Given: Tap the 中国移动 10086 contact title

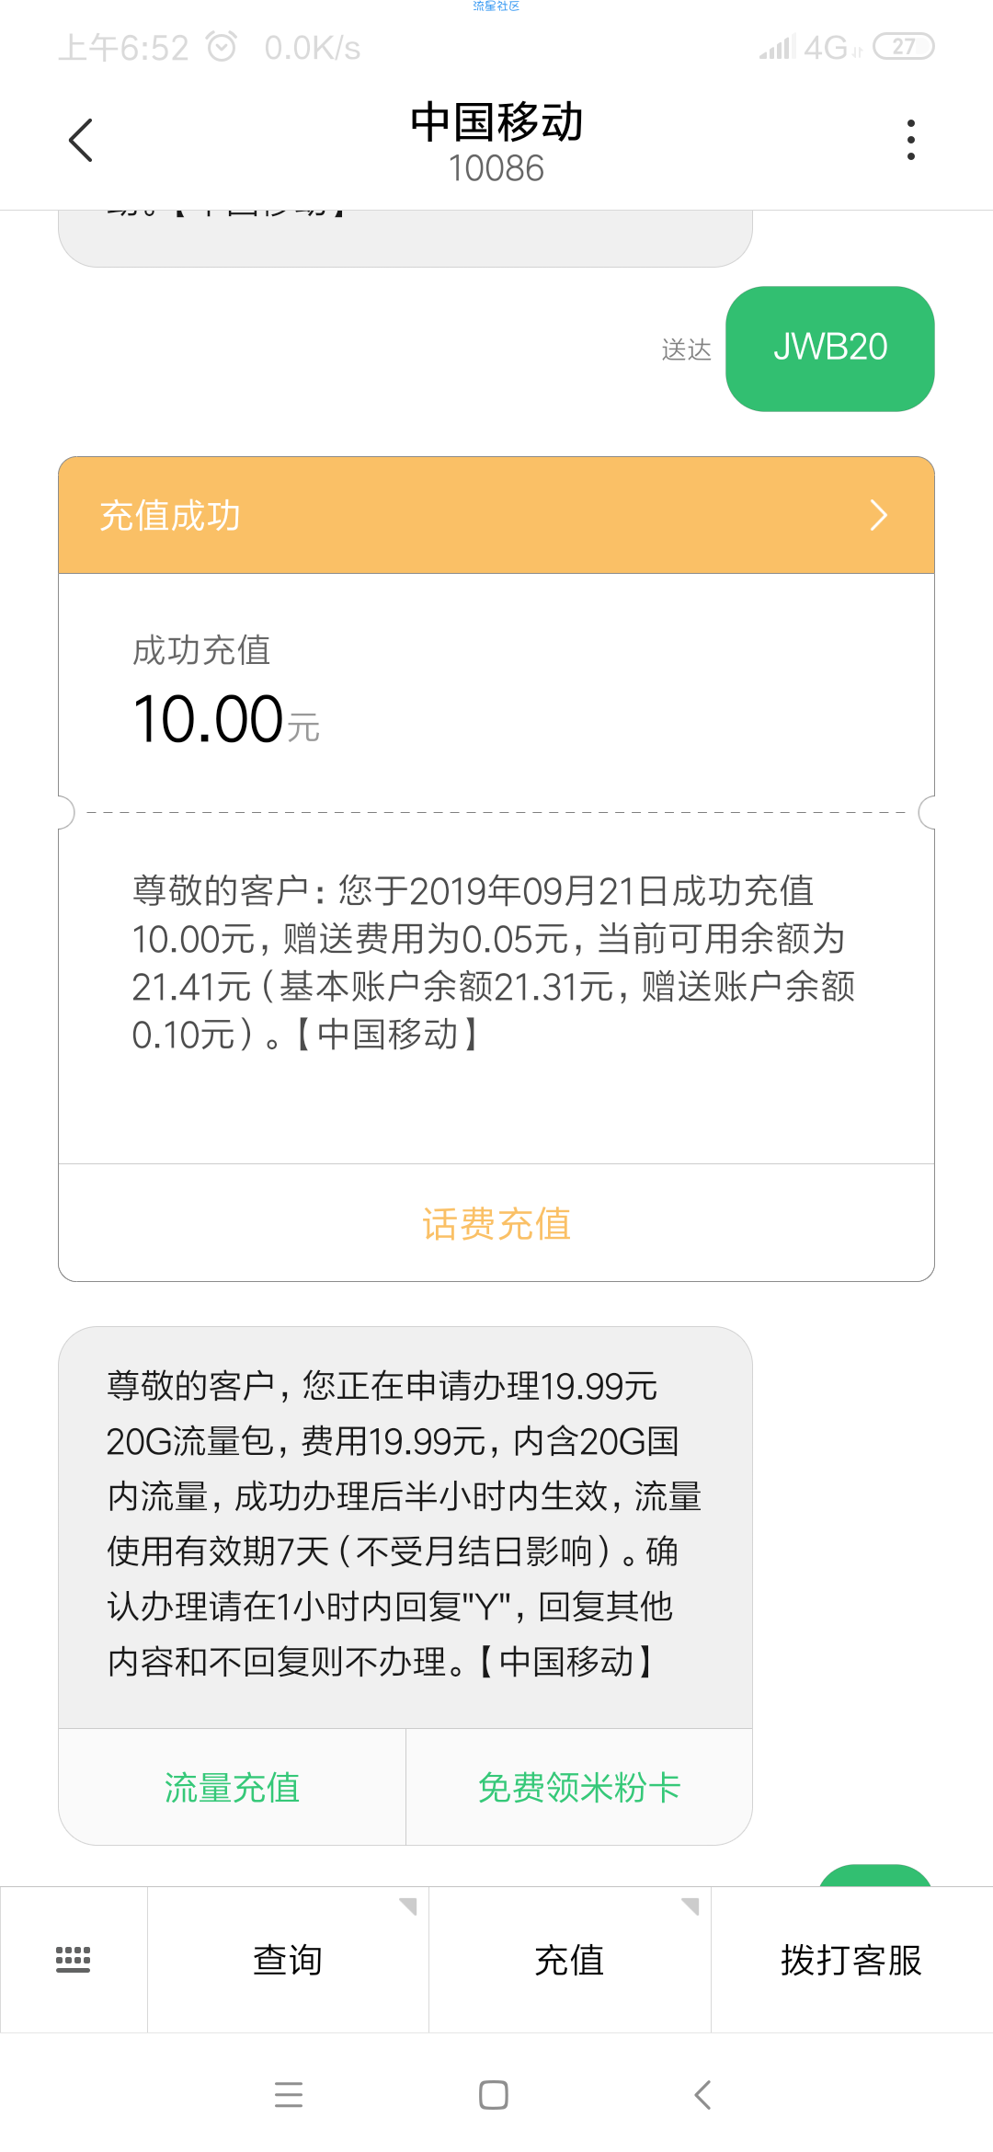Looking at the screenshot, I should click(496, 143).
